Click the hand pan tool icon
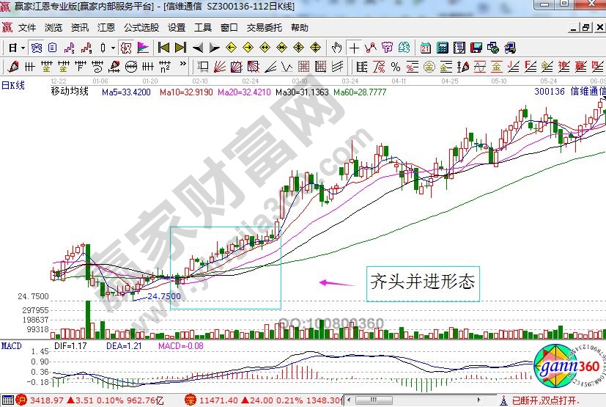 point(336,48)
